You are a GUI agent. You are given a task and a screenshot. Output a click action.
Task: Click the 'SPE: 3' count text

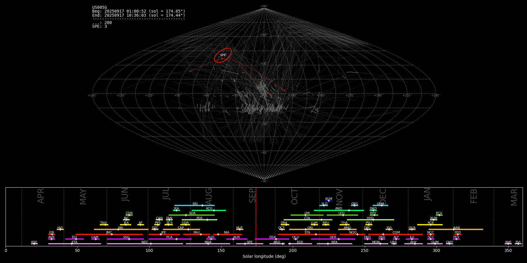click(x=100, y=26)
